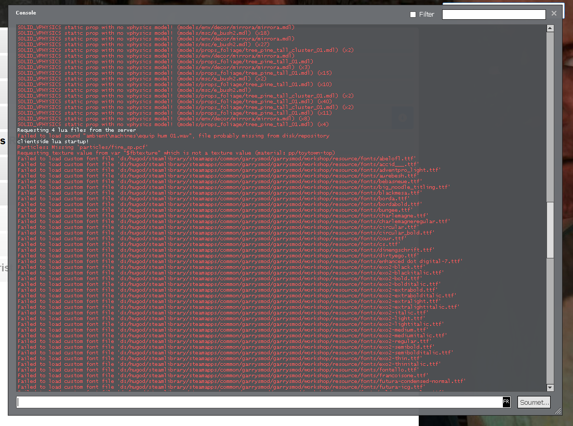Select the font error line for exo2-regular.ttf
This screenshot has width=573, height=426.
tap(224, 341)
